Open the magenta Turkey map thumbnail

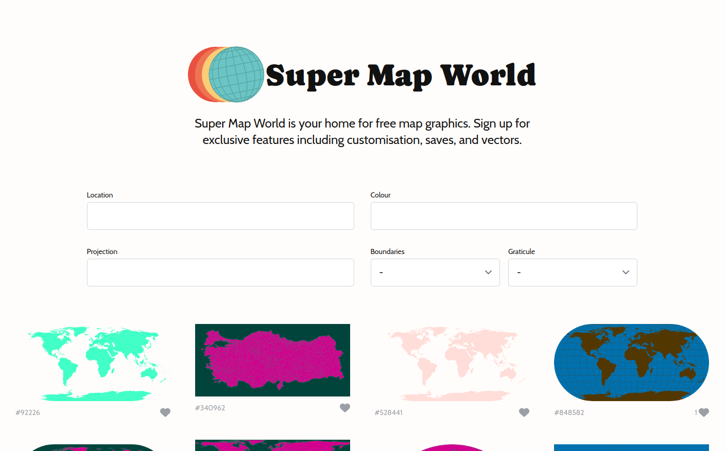[x=272, y=360]
